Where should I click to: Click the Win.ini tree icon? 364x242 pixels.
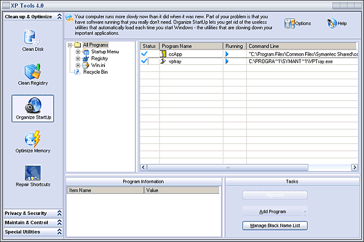pyautogui.click(x=86, y=65)
